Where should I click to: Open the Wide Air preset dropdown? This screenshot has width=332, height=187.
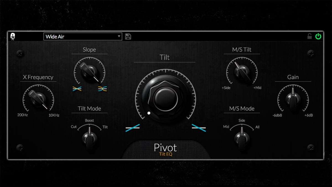click(x=82, y=36)
